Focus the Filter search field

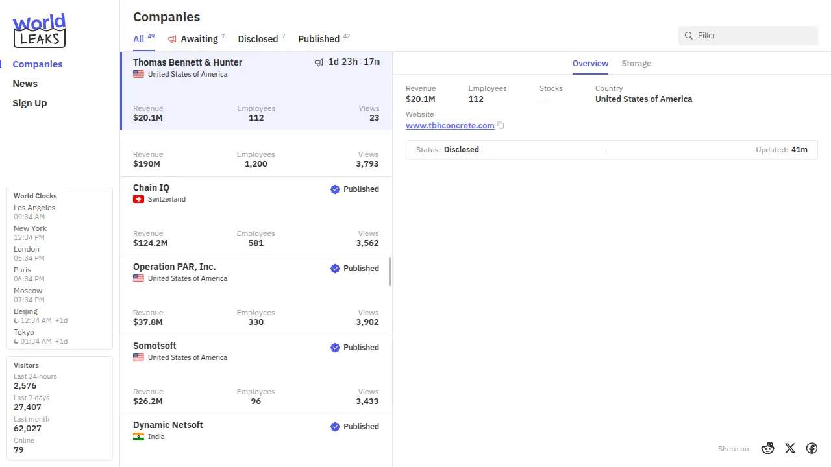(x=753, y=36)
